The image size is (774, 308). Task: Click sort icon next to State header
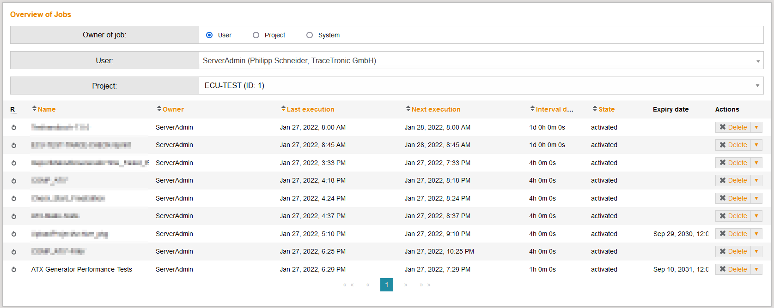tap(595, 109)
